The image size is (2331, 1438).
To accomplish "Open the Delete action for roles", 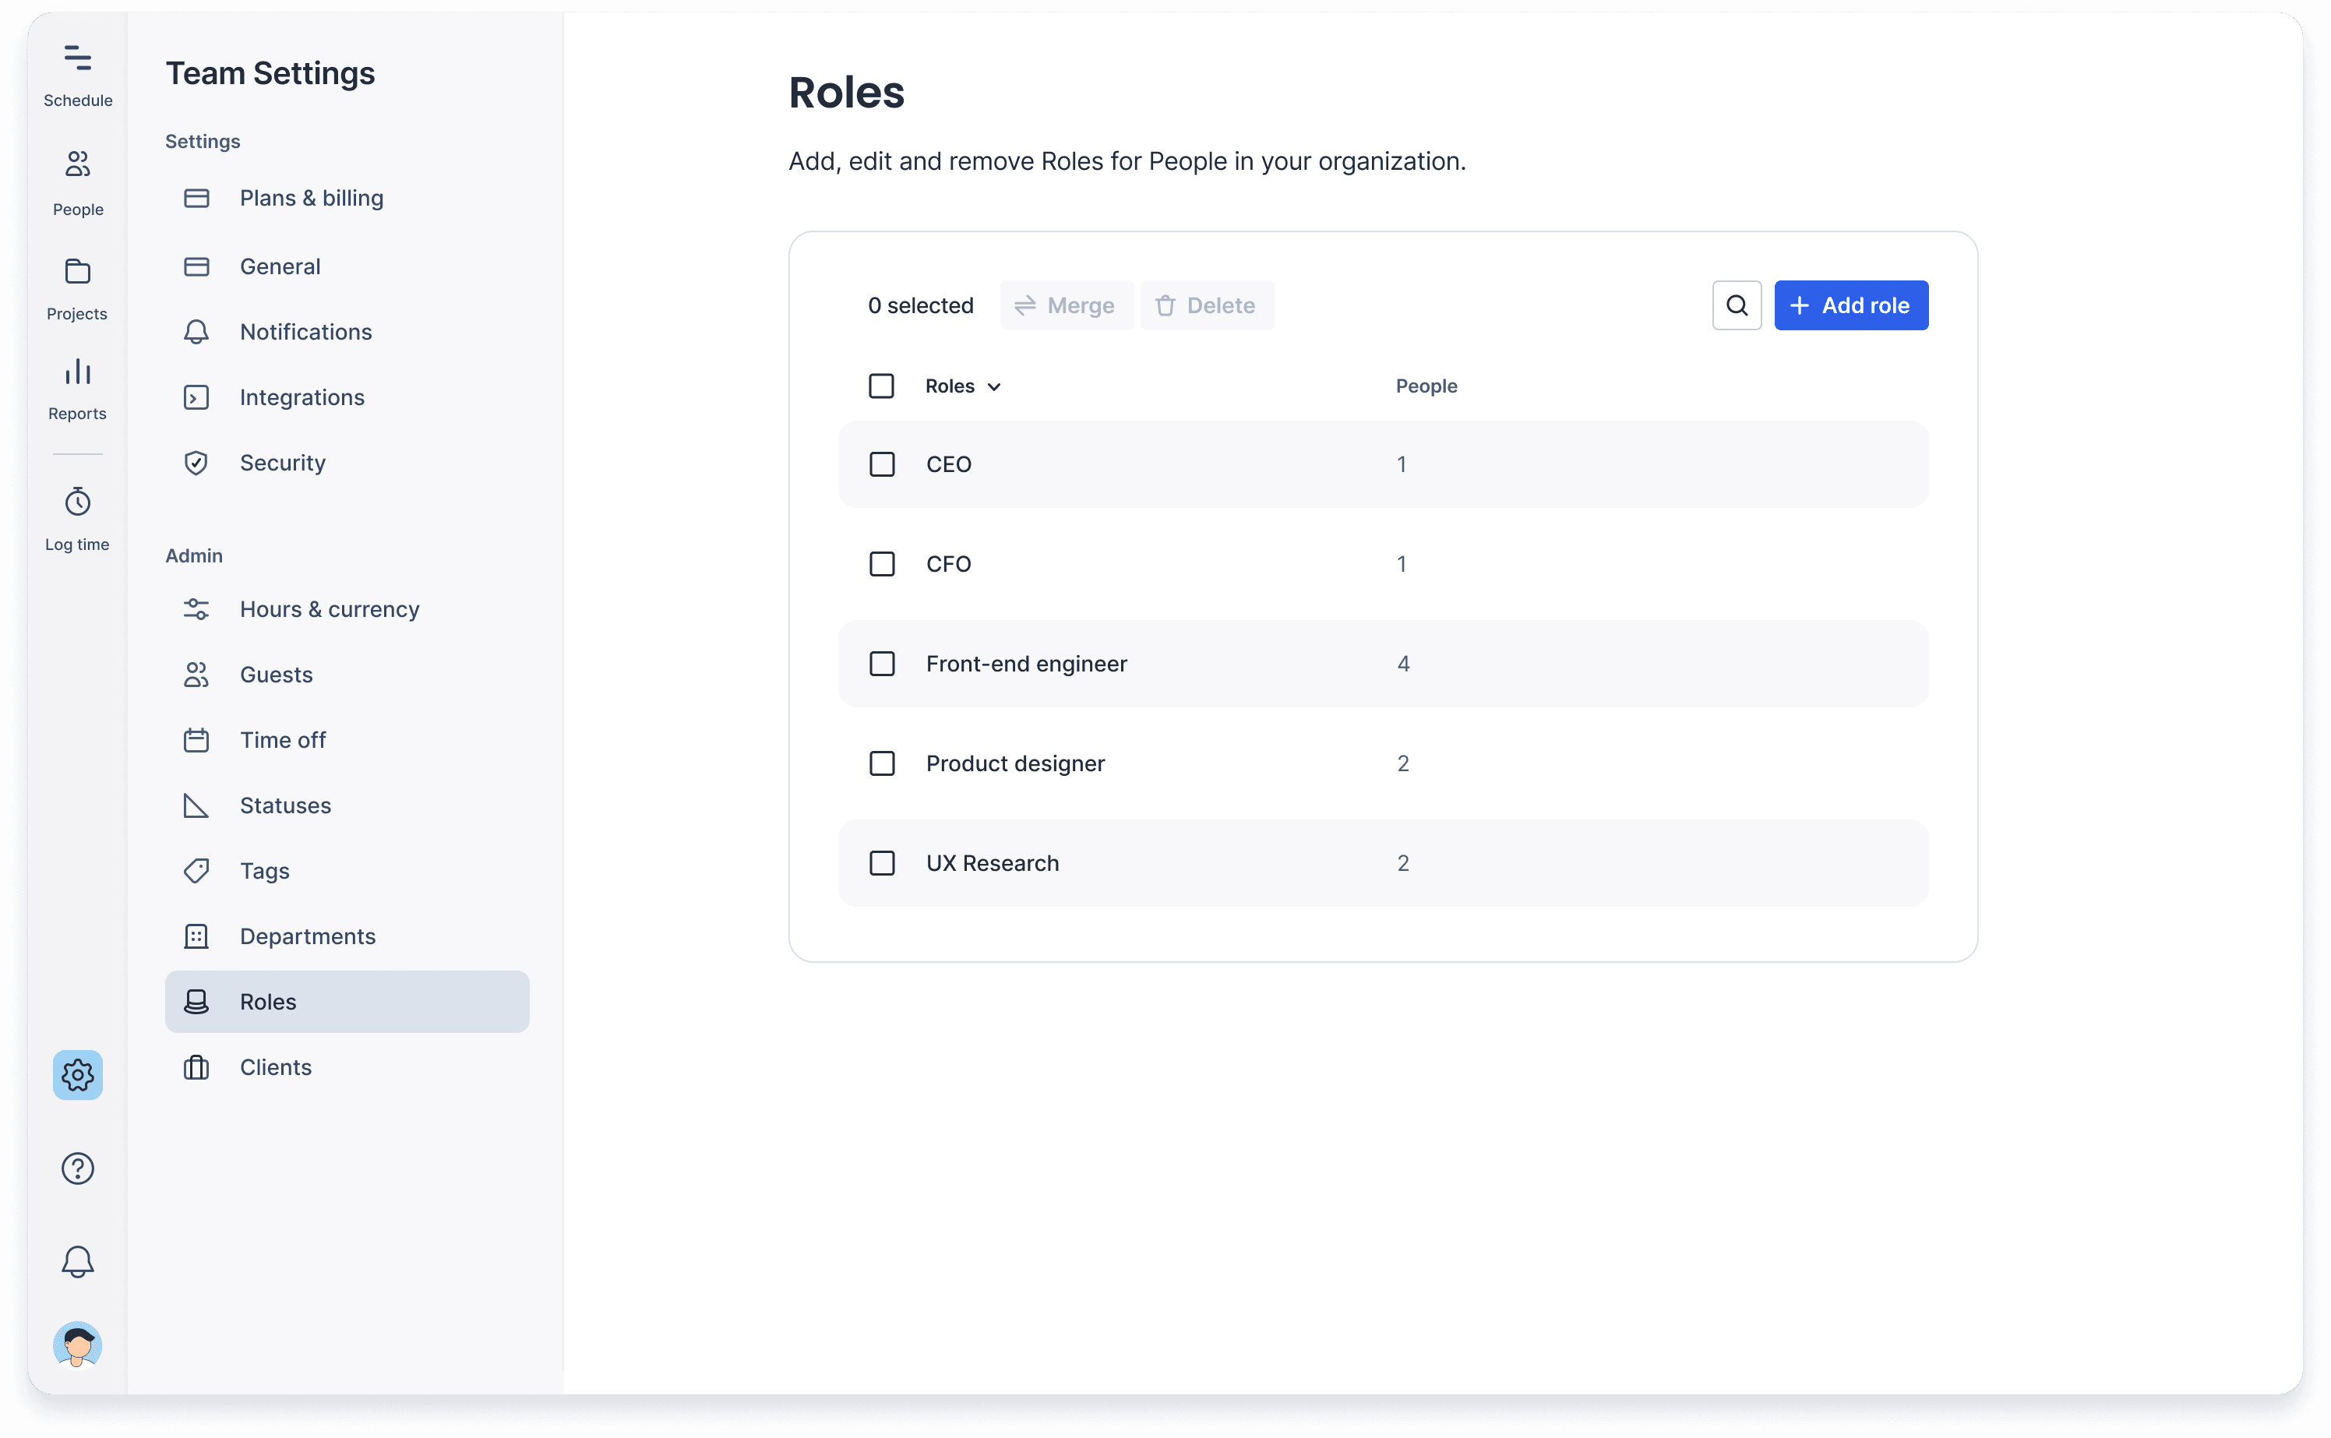I will [x=1207, y=305].
